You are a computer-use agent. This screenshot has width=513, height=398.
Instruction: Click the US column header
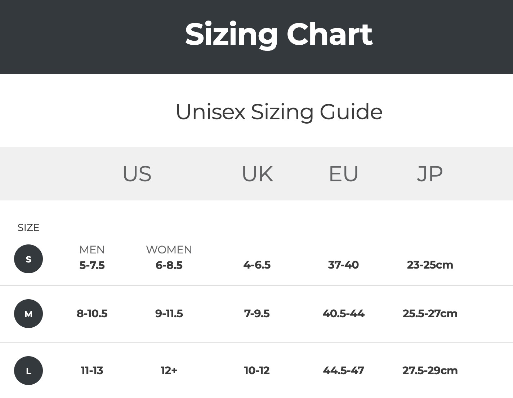pyautogui.click(x=137, y=174)
